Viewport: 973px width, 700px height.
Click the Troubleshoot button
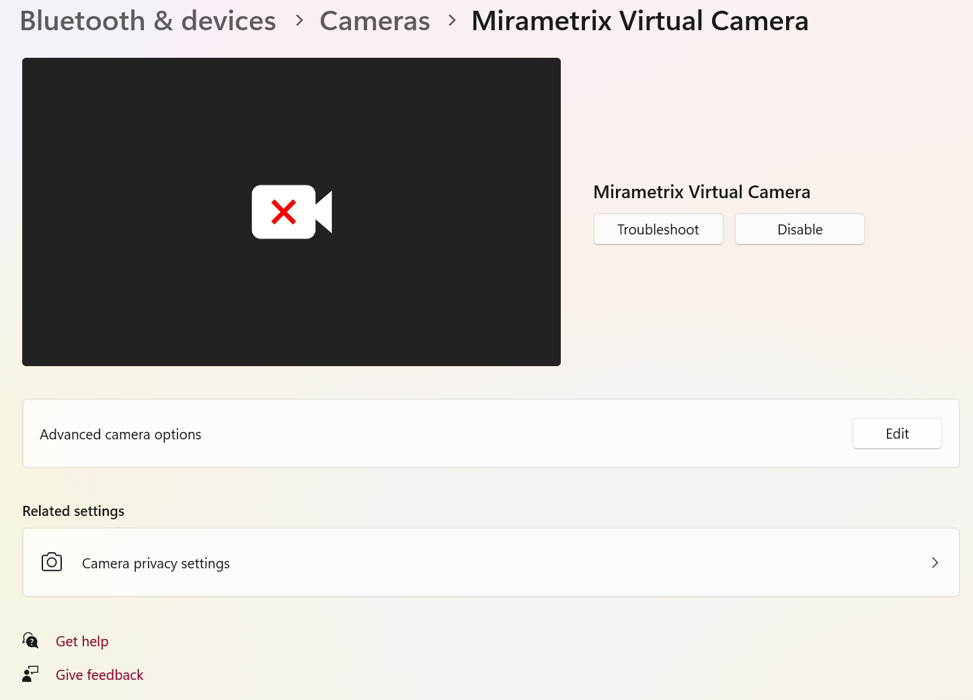point(658,229)
